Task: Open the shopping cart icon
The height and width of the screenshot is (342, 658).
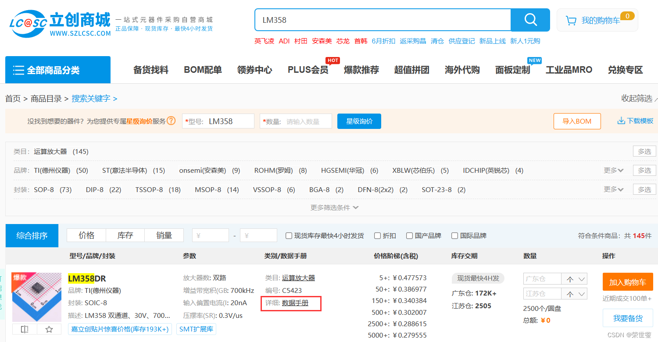Action: pos(571,21)
